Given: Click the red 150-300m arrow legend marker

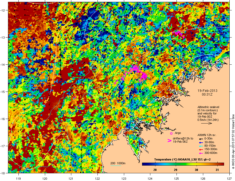Looking at the screenshot, I should point(201,149).
